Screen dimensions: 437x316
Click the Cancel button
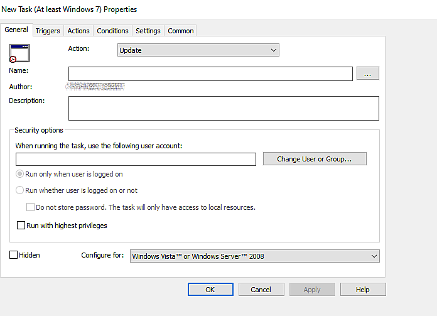tap(261, 290)
